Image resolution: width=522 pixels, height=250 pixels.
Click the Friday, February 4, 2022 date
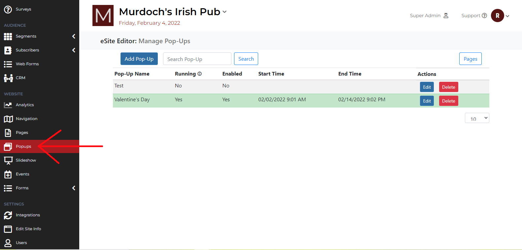[150, 23]
